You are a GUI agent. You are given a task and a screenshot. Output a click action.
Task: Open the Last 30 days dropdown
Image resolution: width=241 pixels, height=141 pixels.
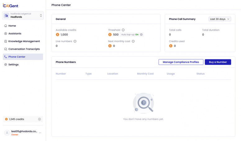220,19
